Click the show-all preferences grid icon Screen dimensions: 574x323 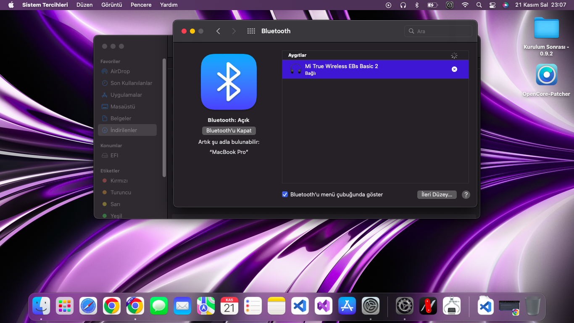(251, 31)
